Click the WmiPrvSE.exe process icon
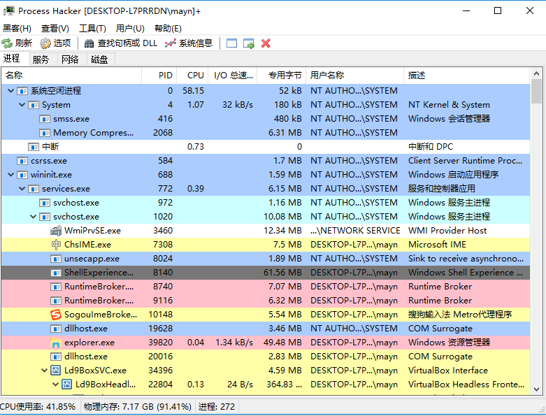This screenshot has width=546, height=416. [x=56, y=231]
